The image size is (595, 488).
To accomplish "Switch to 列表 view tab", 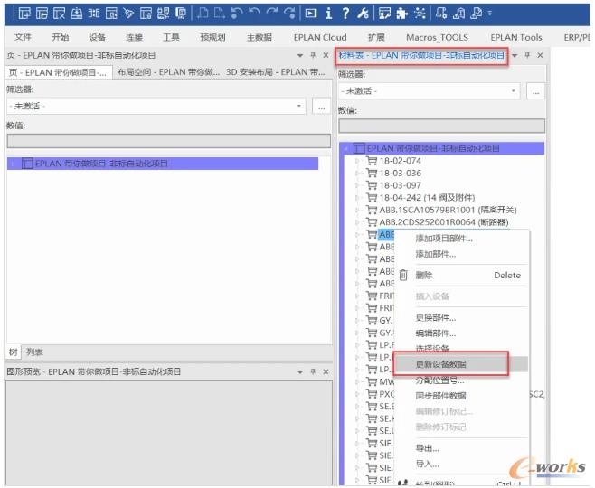I will click(34, 352).
